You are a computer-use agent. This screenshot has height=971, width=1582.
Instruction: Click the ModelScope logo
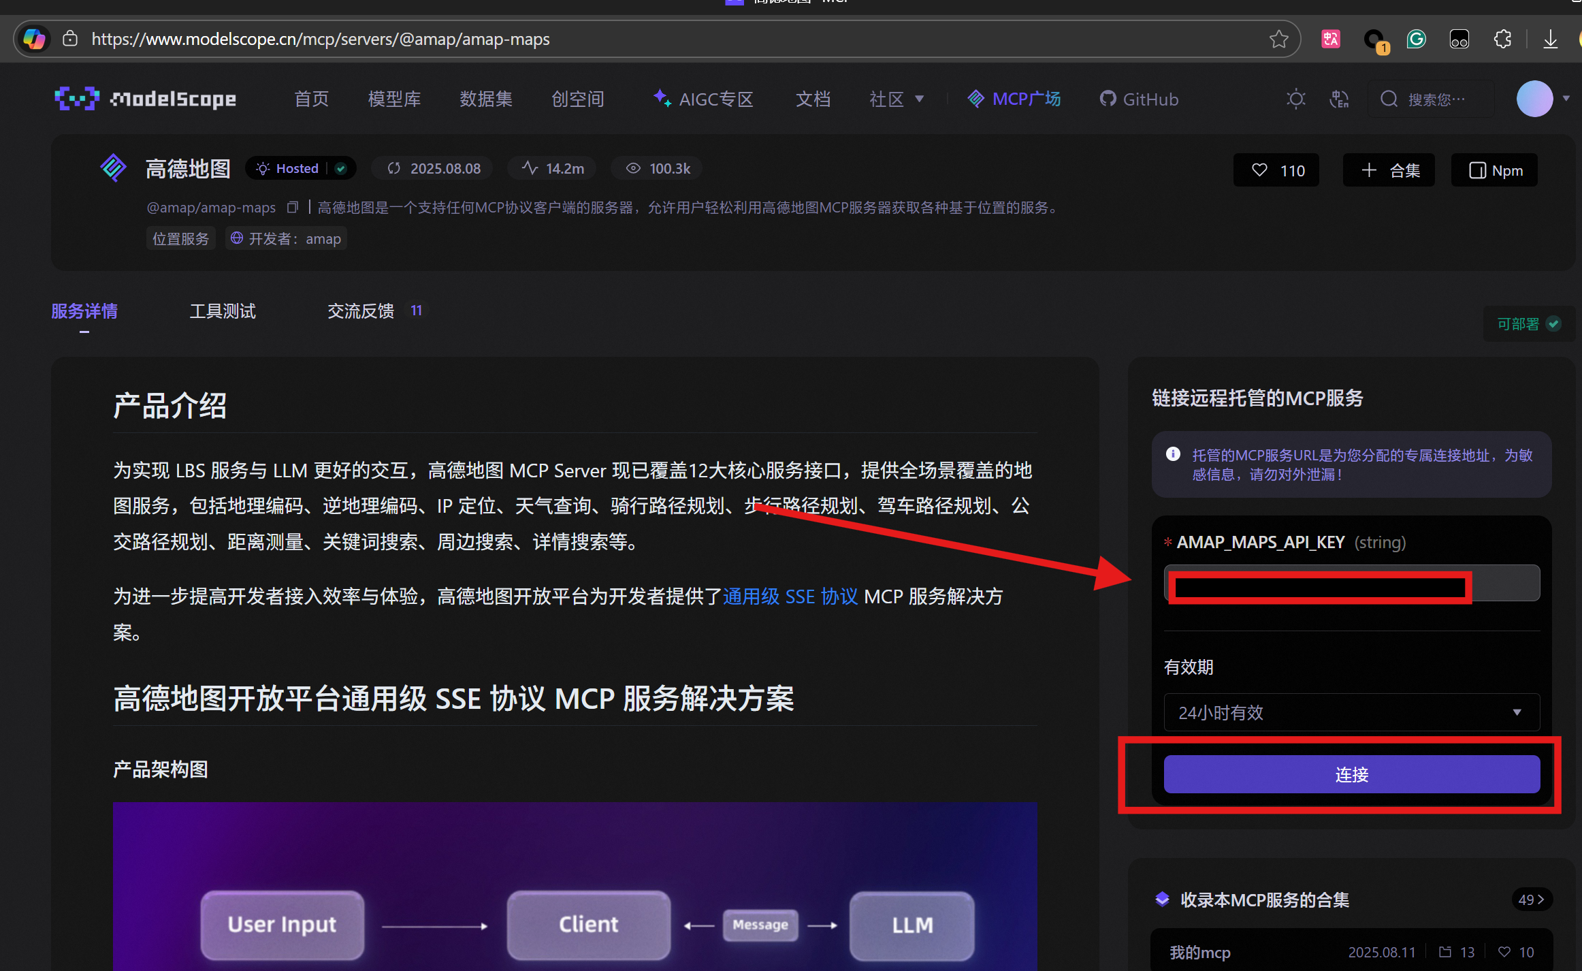[144, 99]
